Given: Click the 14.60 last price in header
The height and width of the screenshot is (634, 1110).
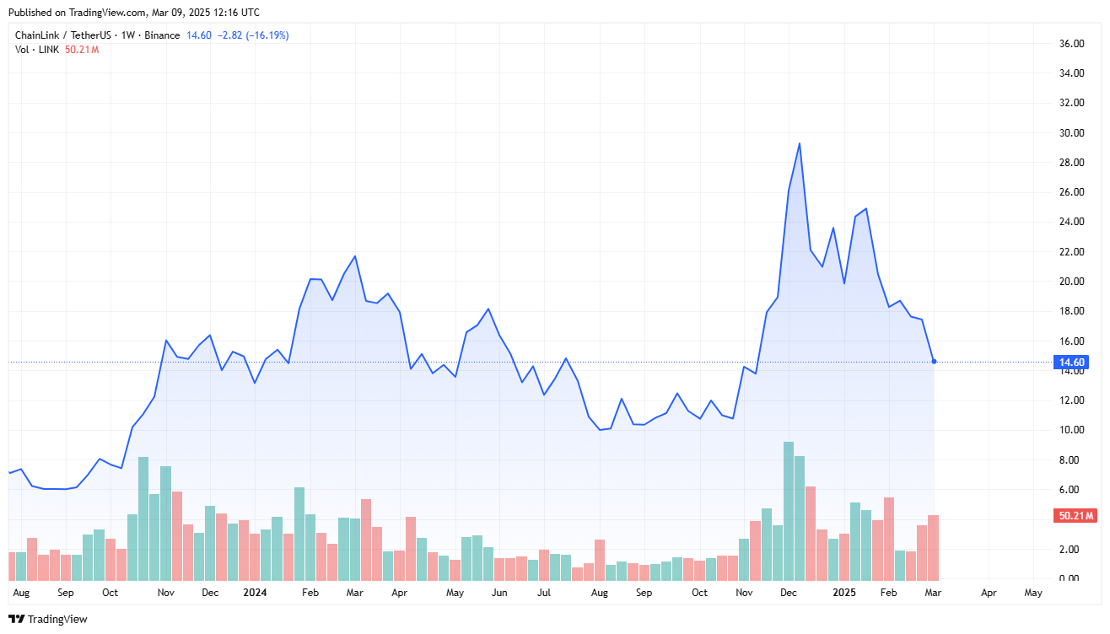Looking at the screenshot, I should [199, 35].
